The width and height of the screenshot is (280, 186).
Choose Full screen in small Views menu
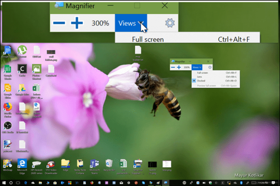(216, 73)
